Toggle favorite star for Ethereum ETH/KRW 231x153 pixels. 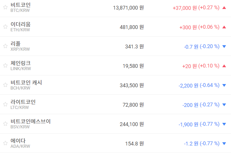tap(5, 27)
